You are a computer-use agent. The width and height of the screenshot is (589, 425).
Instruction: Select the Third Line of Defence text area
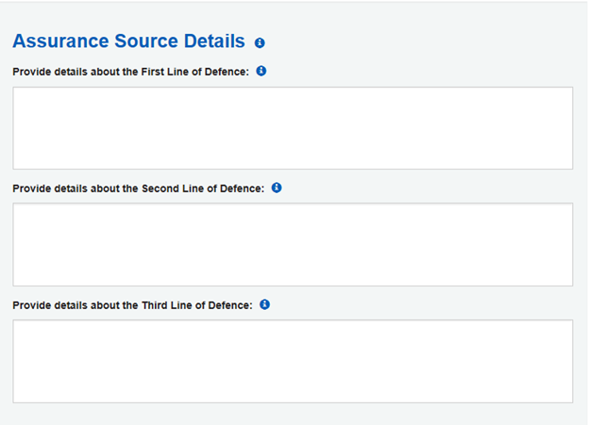coord(293,361)
